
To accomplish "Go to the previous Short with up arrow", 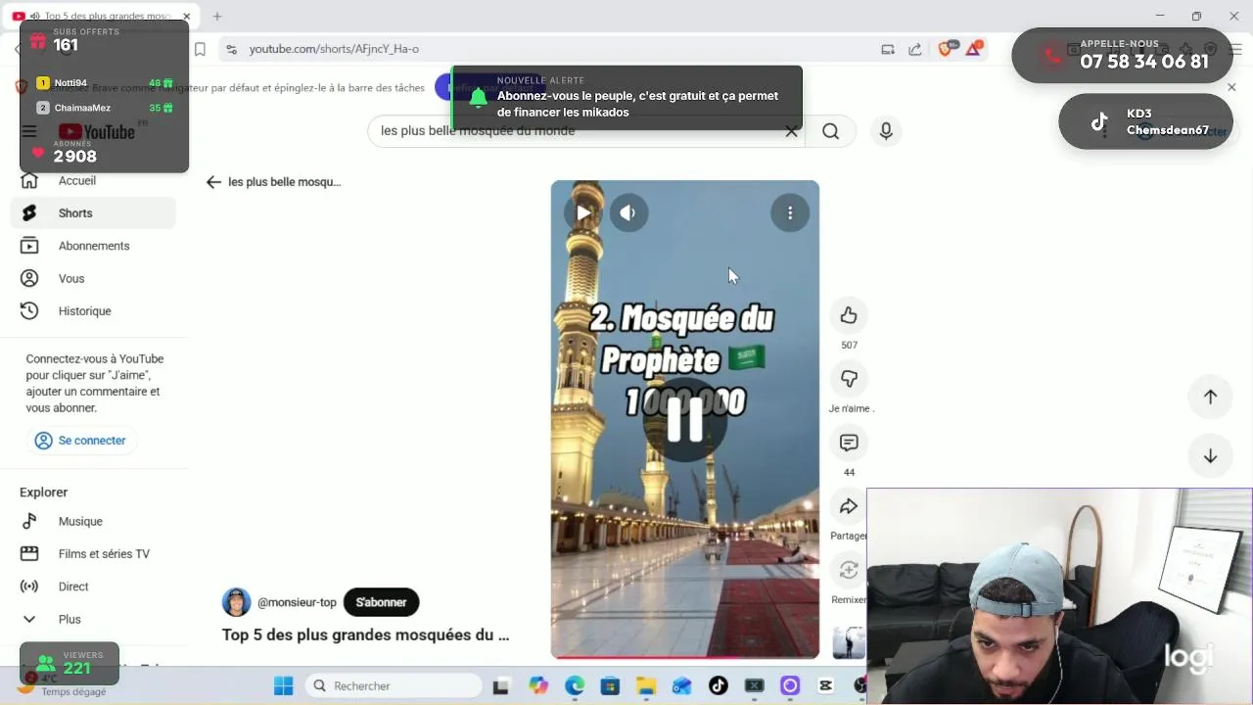I will [1210, 397].
